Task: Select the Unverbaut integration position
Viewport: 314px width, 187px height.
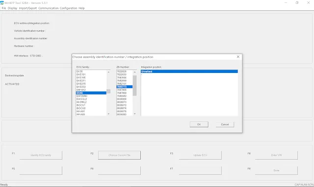Action: tap(189, 71)
